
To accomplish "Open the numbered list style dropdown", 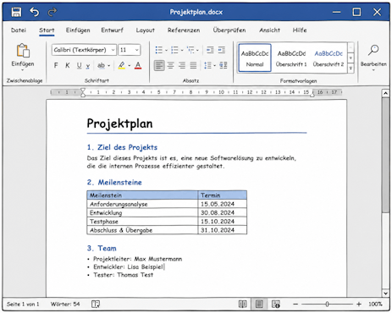I will tap(182, 51).
